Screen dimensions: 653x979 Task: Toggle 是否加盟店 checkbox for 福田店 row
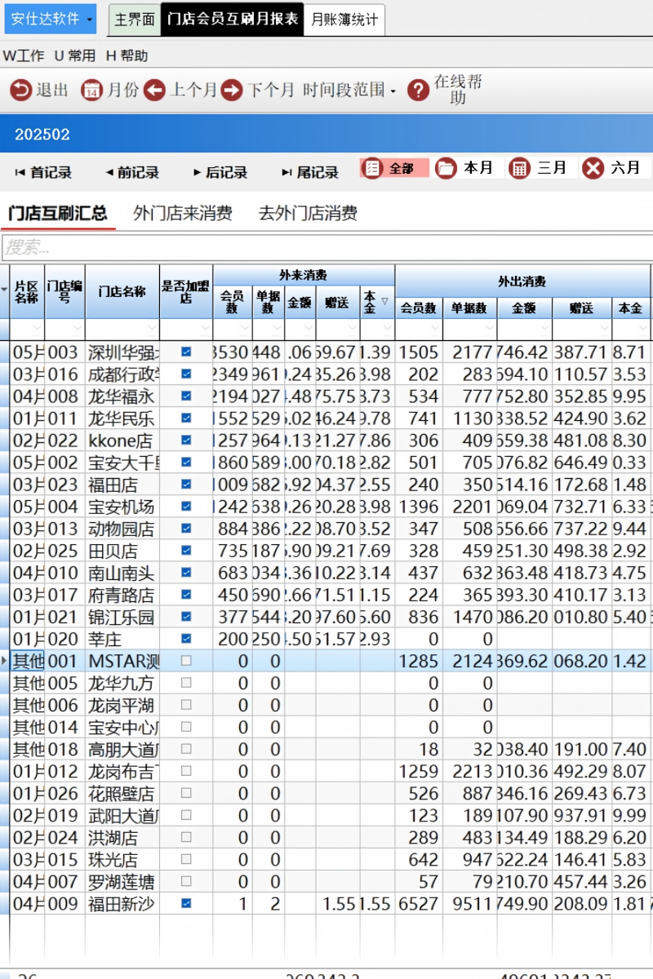186,484
